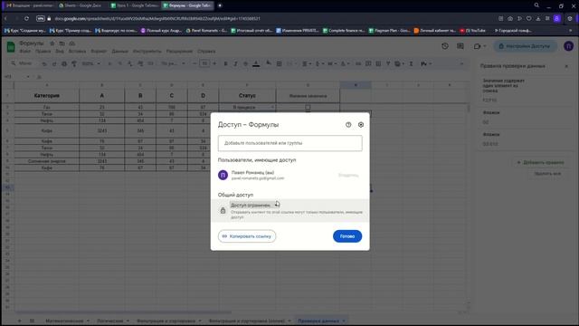This screenshot has height=326, width=579.
Task: Close the data validation rules side panel
Action: coord(566,66)
